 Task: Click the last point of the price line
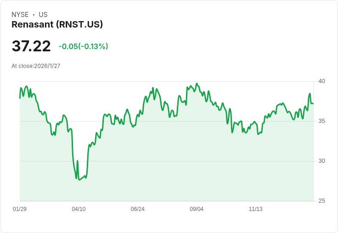[313, 103]
